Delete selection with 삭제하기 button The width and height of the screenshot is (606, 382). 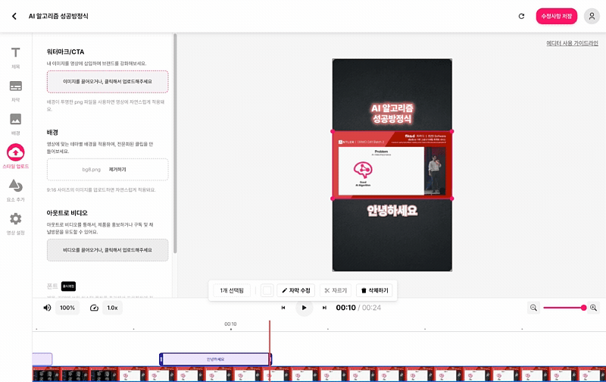tap(374, 290)
